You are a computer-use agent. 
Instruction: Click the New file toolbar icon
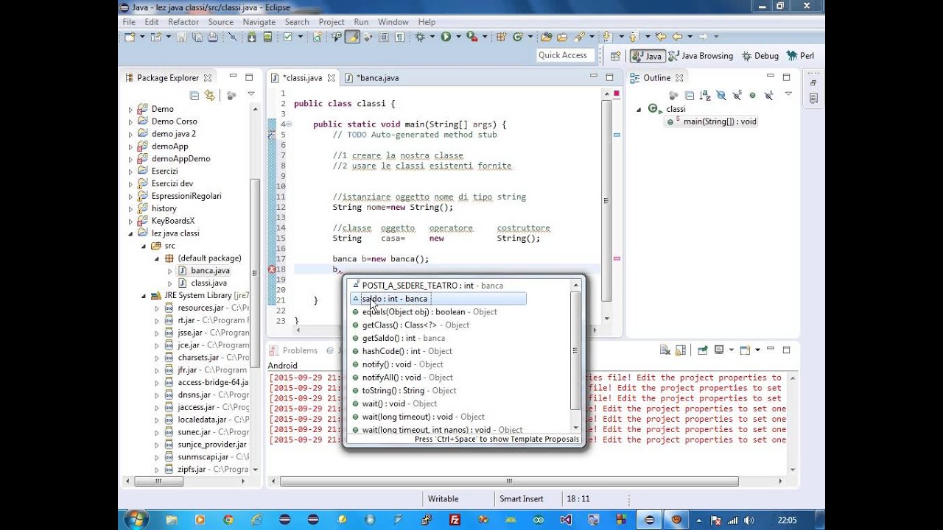tap(130, 37)
